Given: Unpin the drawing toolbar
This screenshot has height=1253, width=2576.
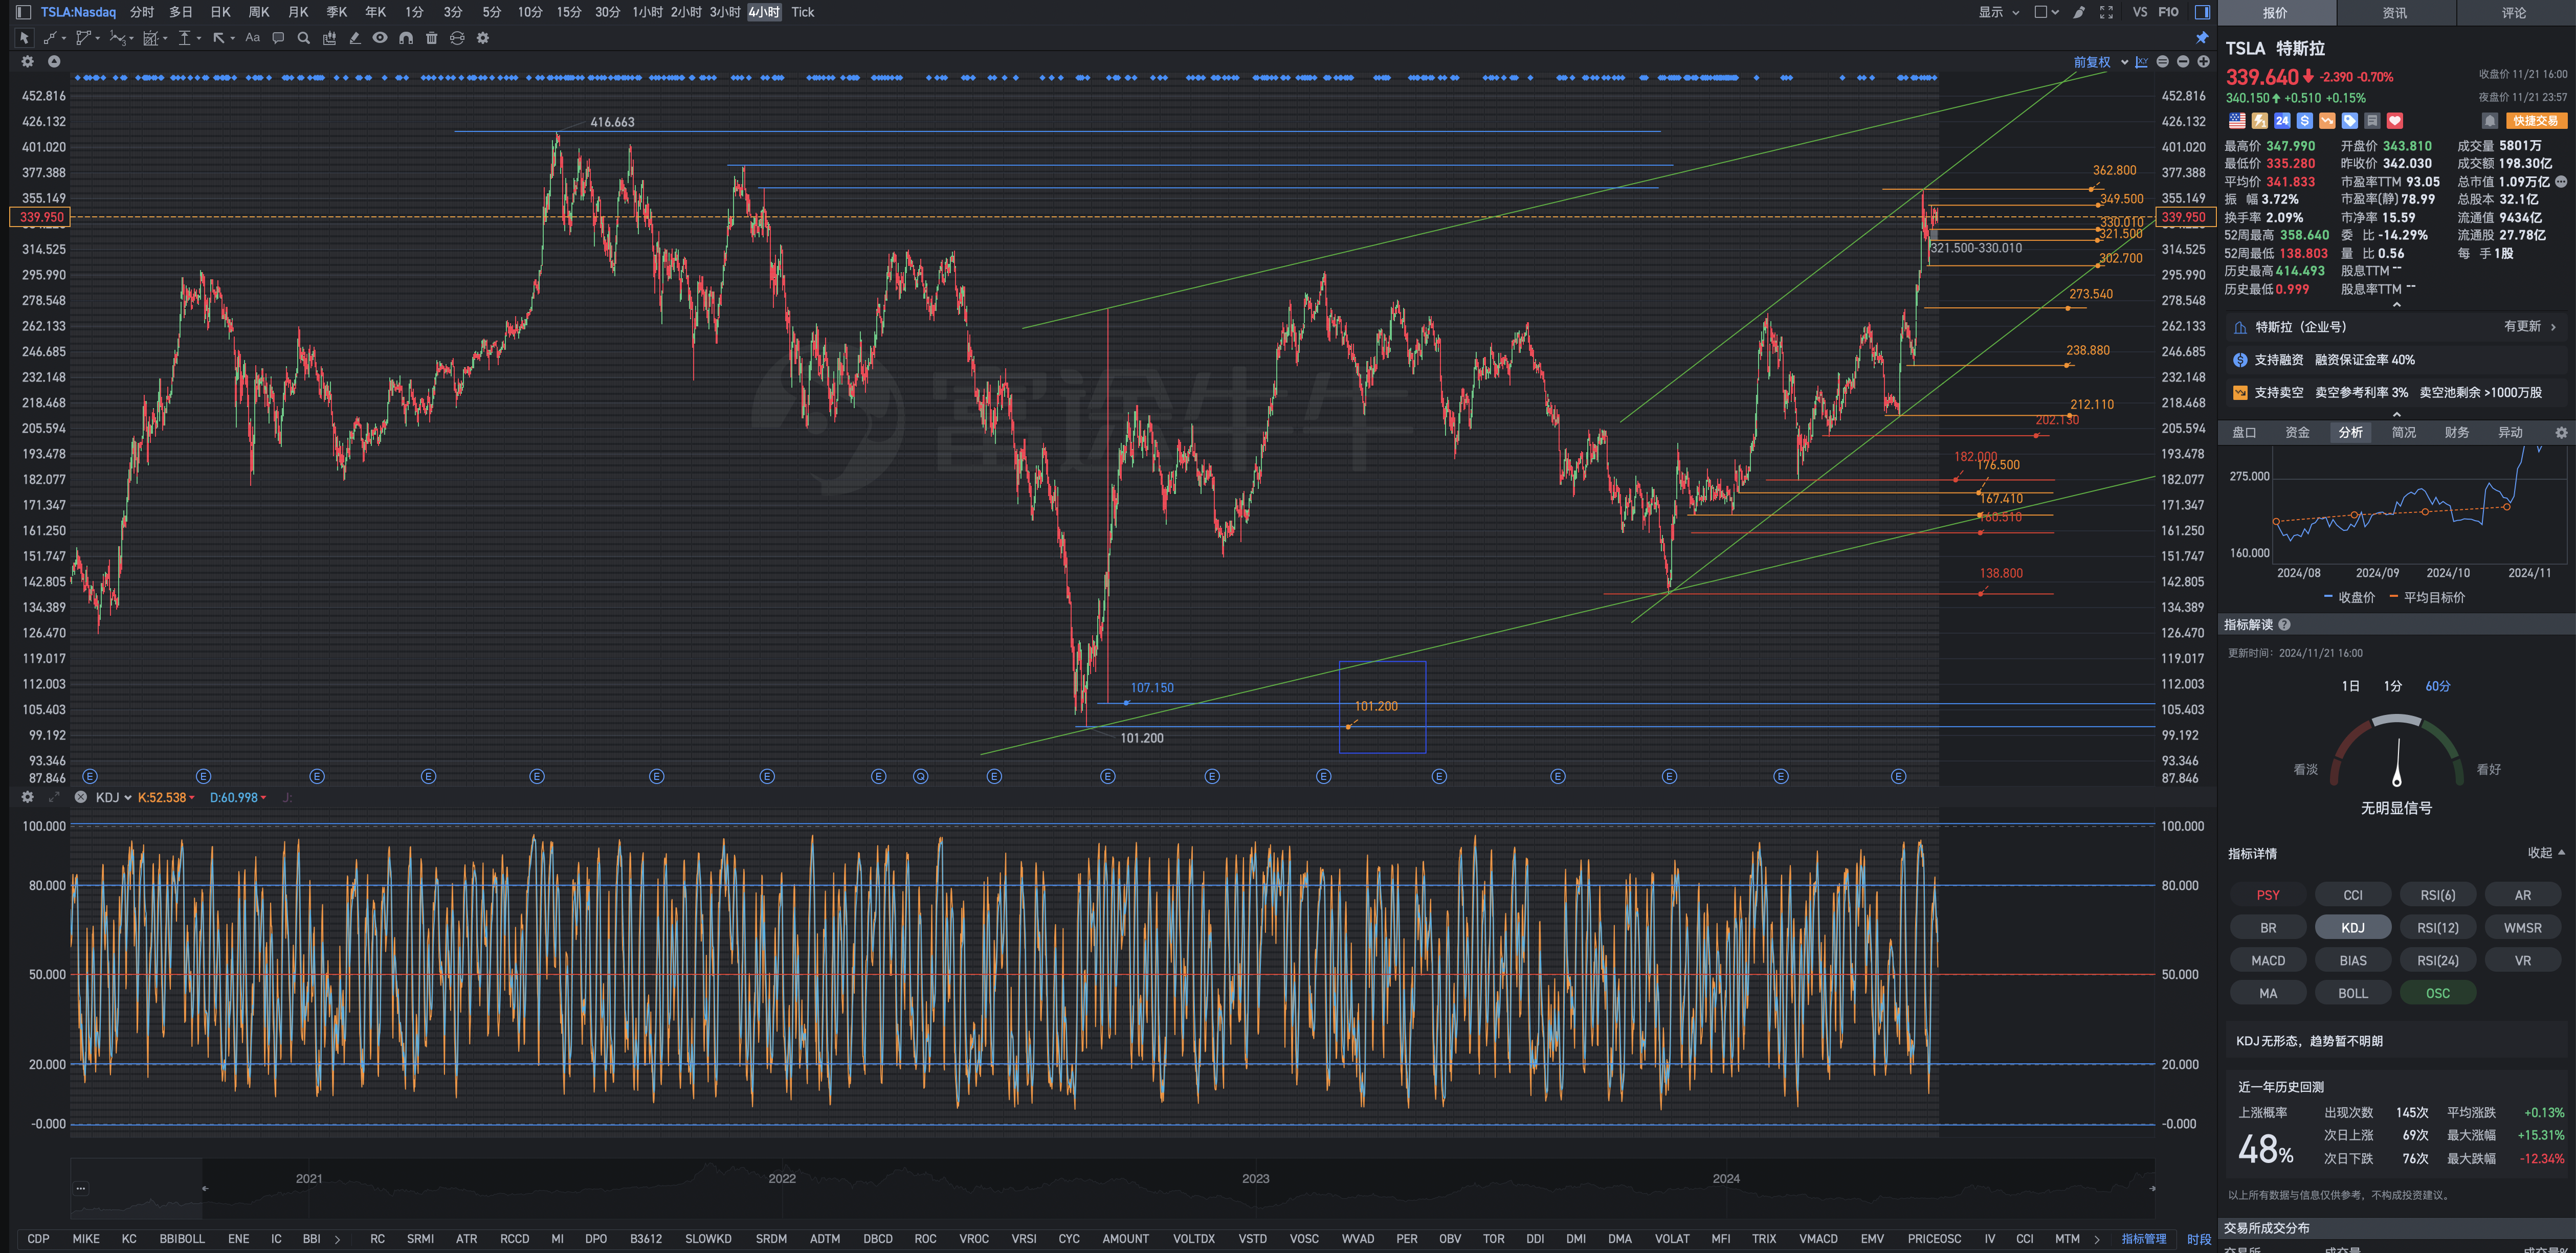Looking at the screenshot, I should point(2202,38).
